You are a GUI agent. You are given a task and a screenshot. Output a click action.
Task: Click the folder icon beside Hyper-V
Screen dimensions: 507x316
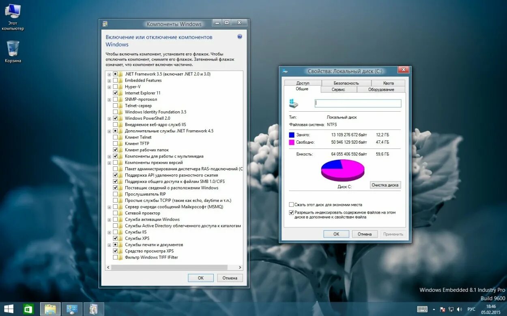(120, 87)
